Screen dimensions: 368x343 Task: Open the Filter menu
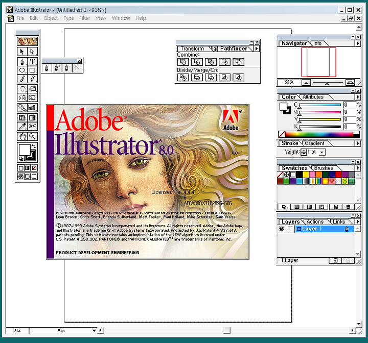(84, 18)
